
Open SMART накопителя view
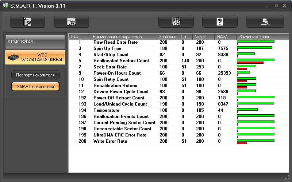35,87
